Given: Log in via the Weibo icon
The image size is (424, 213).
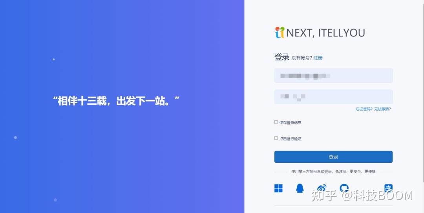Looking at the screenshot, I should [x=322, y=188].
